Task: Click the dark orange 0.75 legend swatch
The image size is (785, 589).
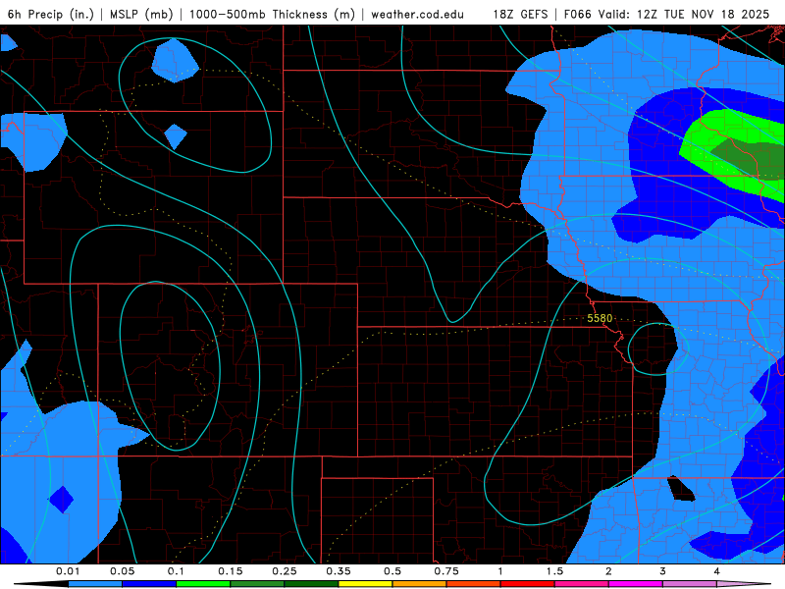Action: 474,584
